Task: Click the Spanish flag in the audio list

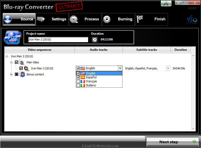Action: click(x=83, y=77)
